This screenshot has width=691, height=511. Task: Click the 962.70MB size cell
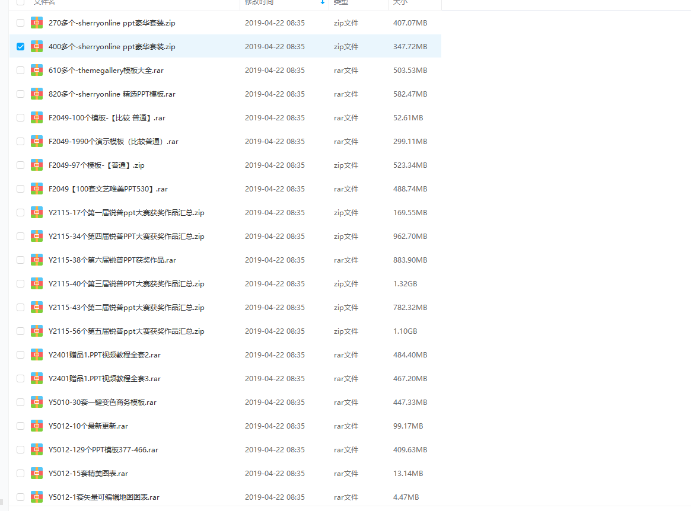pyautogui.click(x=410, y=236)
